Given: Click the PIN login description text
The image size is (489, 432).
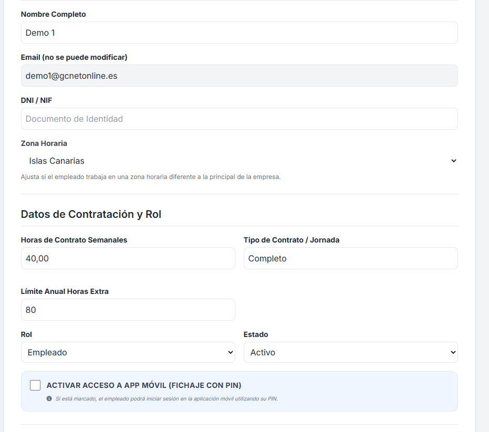Looking at the screenshot, I should [x=167, y=399].
